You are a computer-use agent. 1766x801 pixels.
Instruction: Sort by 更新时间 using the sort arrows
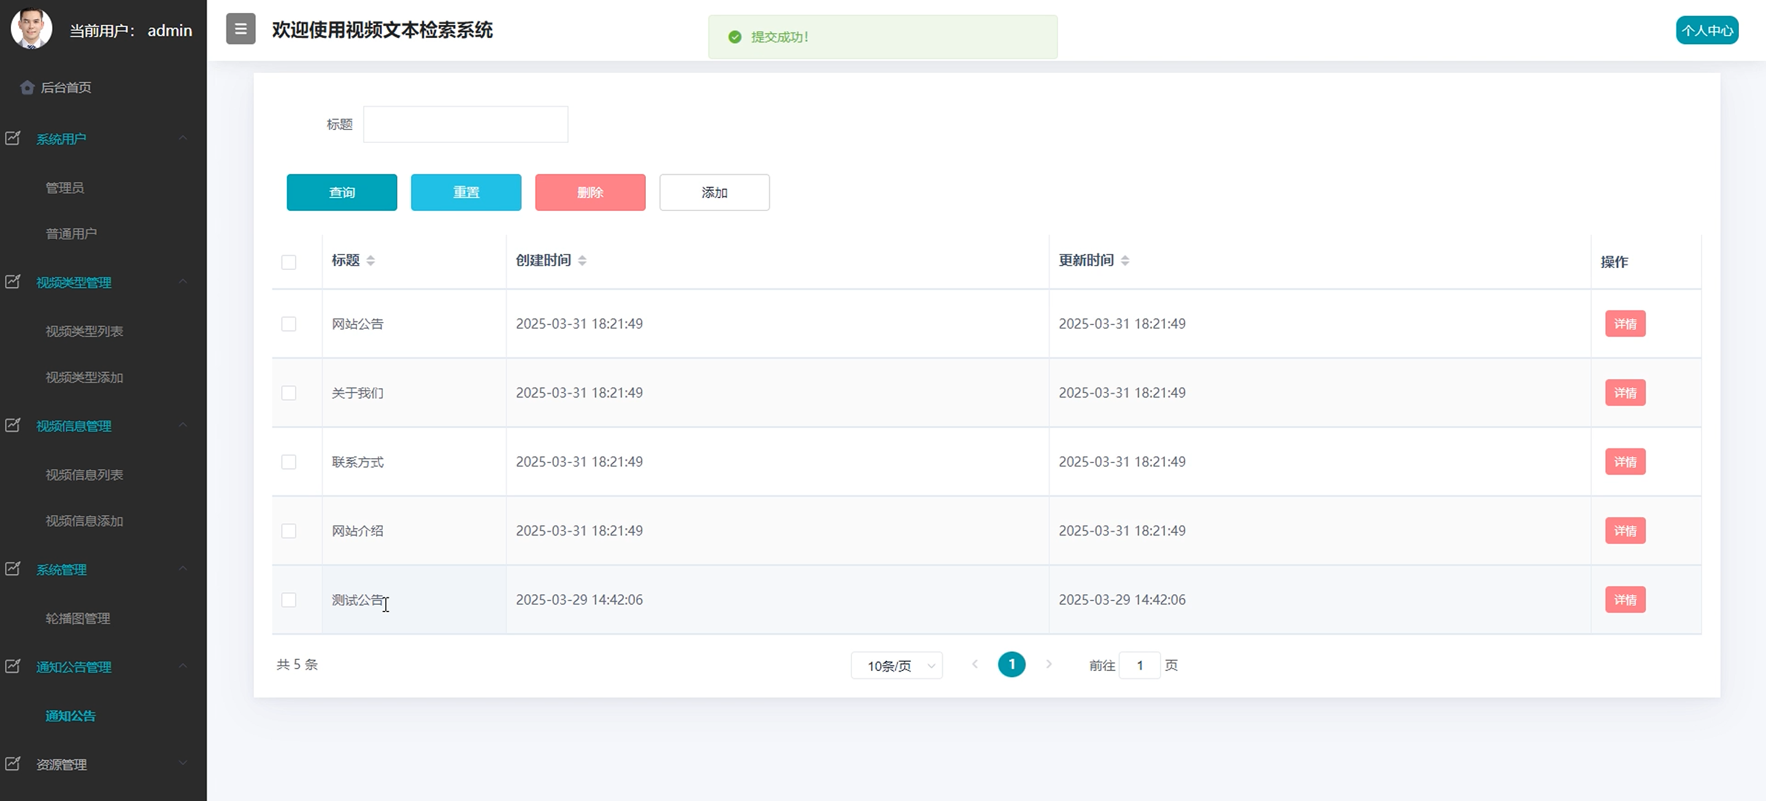1125,261
